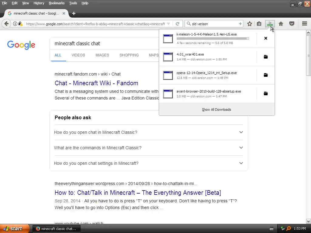
Task: Click the 'old verison' search box
Action: tap(214, 24)
